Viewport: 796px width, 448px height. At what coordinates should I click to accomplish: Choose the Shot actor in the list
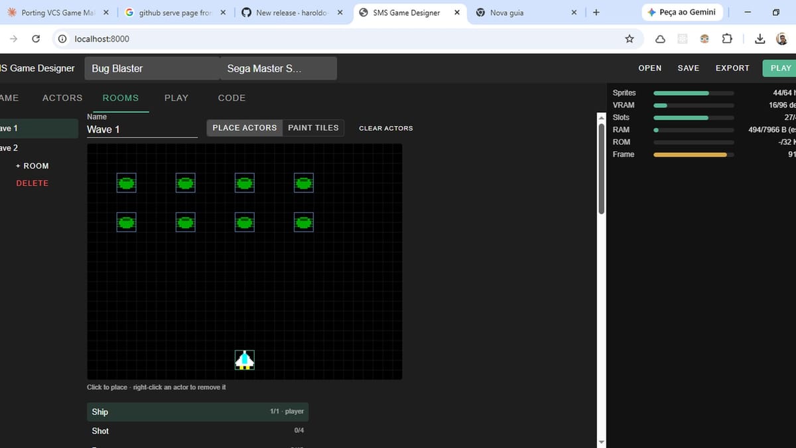pyautogui.click(x=198, y=431)
